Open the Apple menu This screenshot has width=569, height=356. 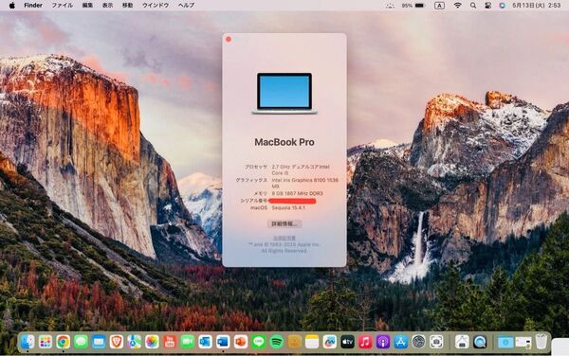(12, 6)
